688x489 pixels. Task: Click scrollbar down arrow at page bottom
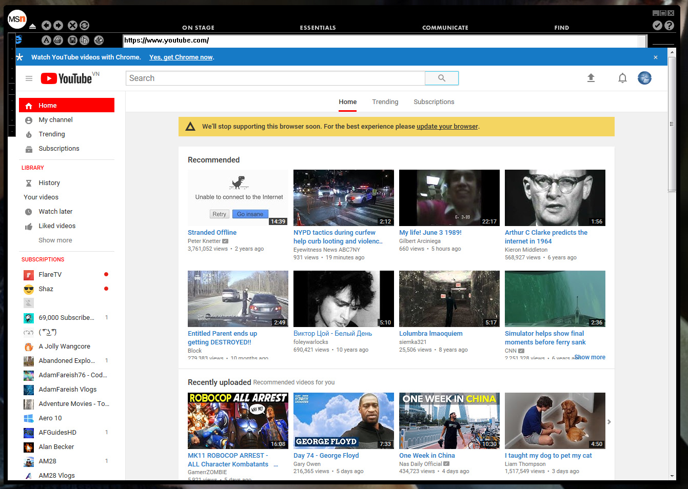(672, 476)
